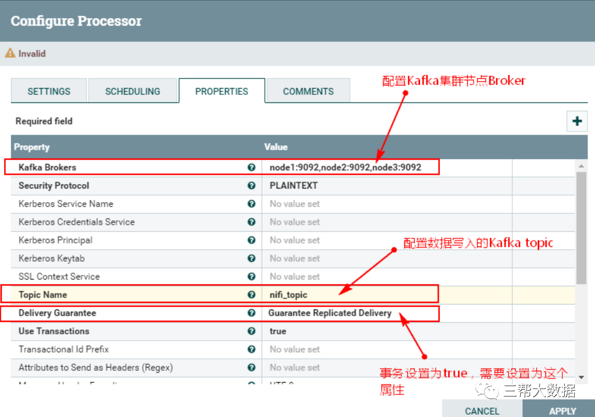Image resolution: width=595 pixels, height=417 pixels.
Task: Click help icon for SSL Context Service
Action: point(251,277)
